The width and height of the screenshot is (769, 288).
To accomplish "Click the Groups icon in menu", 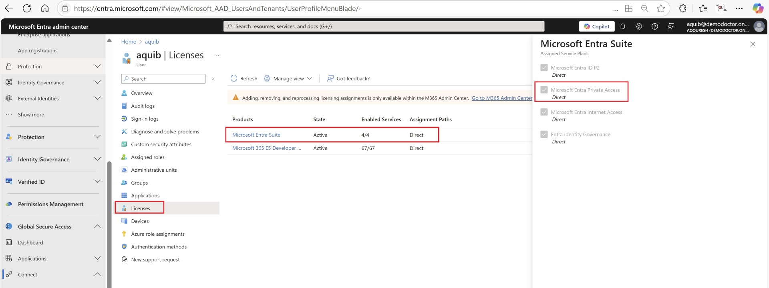I will (x=124, y=183).
